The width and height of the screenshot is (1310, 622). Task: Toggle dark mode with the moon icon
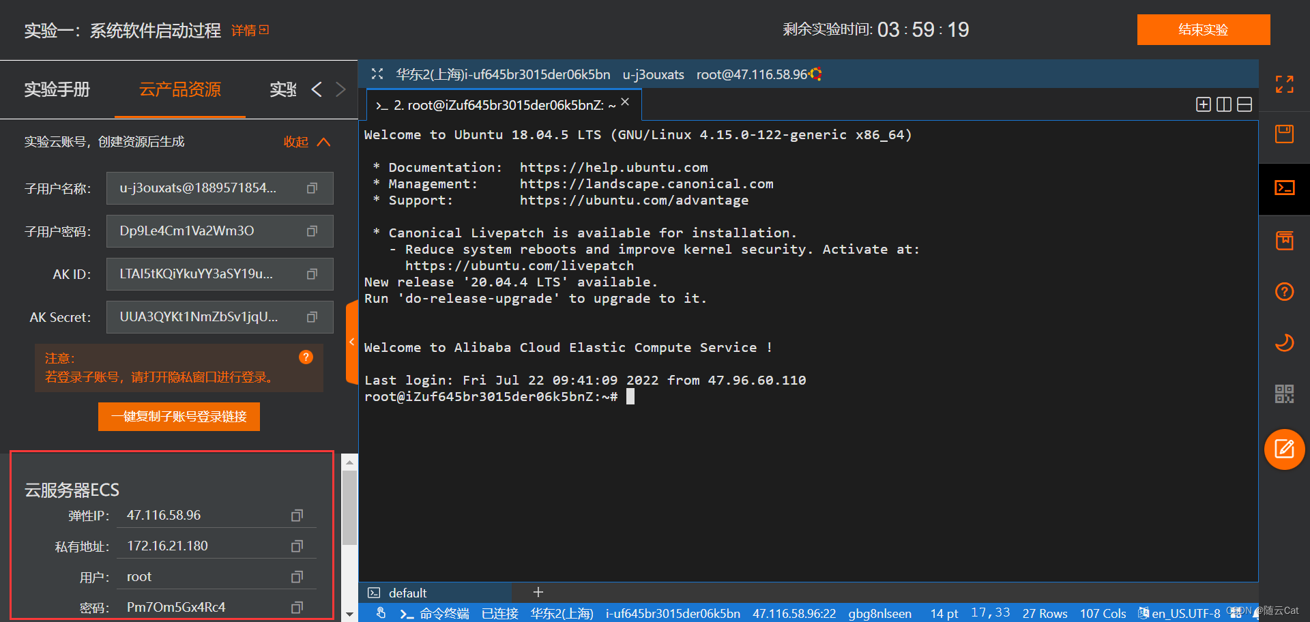[1284, 342]
